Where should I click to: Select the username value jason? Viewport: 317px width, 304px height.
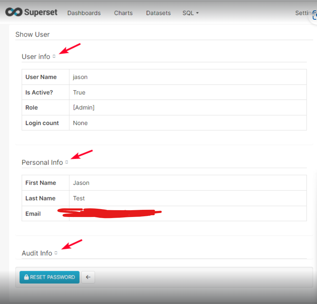pyautogui.click(x=80, y=77)
